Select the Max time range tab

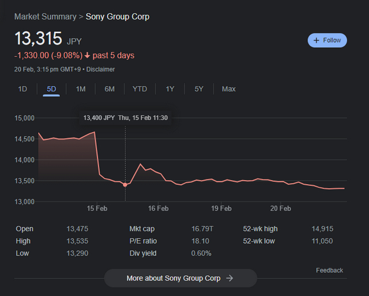tap(228, 89)
